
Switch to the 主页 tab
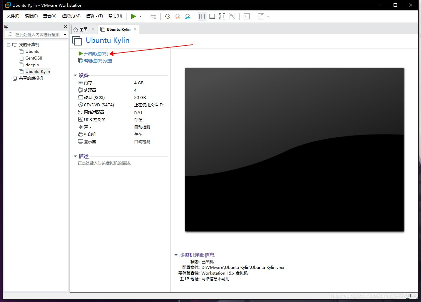pos(84,29)
